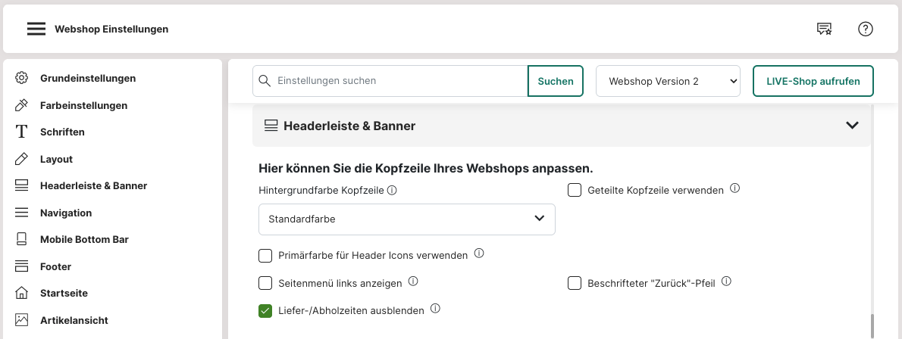This screenshot has width=902, height=339.
Task: Uncheck Liefer-/Abholzeiten ausblenden
Action: pos(265,310)
